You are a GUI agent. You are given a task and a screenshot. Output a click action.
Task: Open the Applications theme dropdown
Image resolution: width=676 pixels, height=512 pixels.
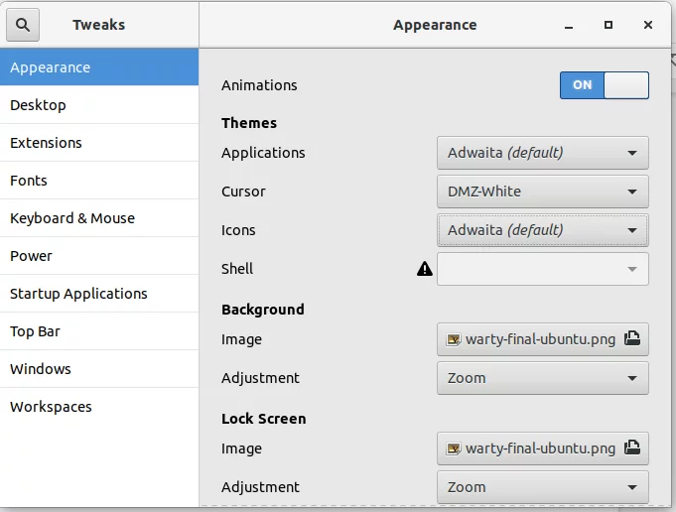pyautogui.click(x=542, y=153)
